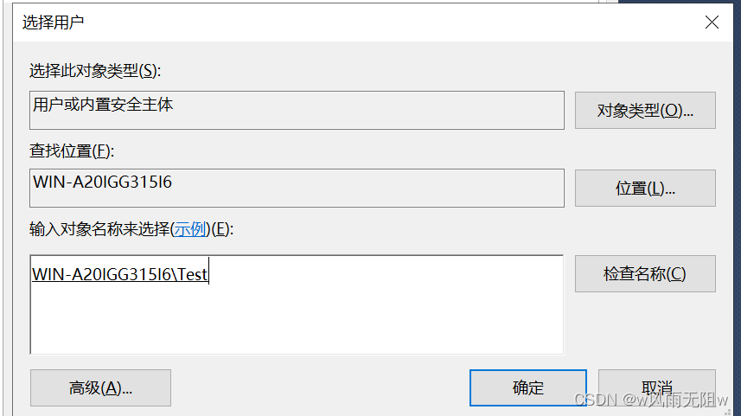
Task: Click the 位置(L)... button
Action: pos(645,188)
